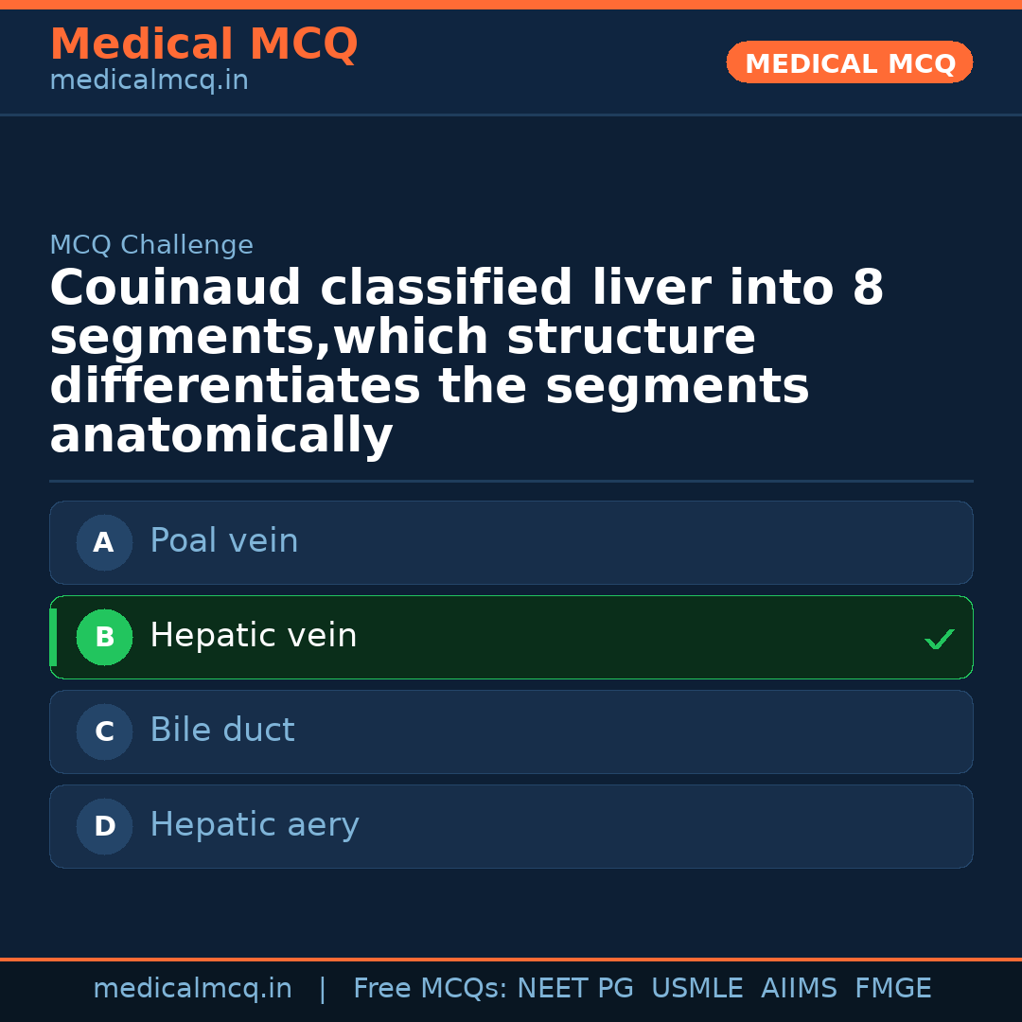This screenshot has height=1022, width=1022.
Task: Open medicalmcq.in link below the header title
Action: [x=149, y=81]
